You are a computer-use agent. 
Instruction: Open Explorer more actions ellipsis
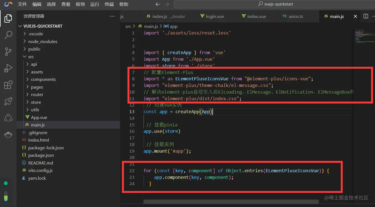pyautogui.click(x=112, y=16)
